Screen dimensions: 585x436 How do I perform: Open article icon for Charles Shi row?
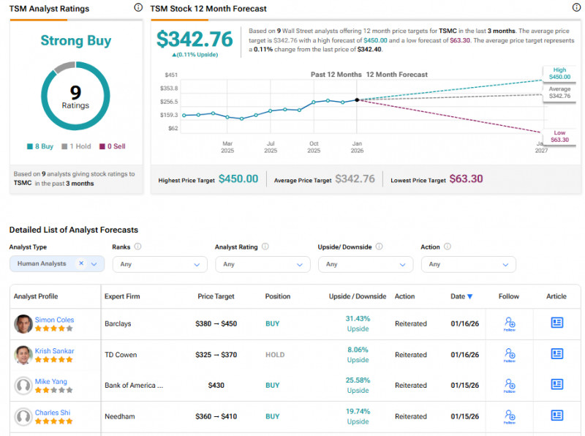[556, 416]
